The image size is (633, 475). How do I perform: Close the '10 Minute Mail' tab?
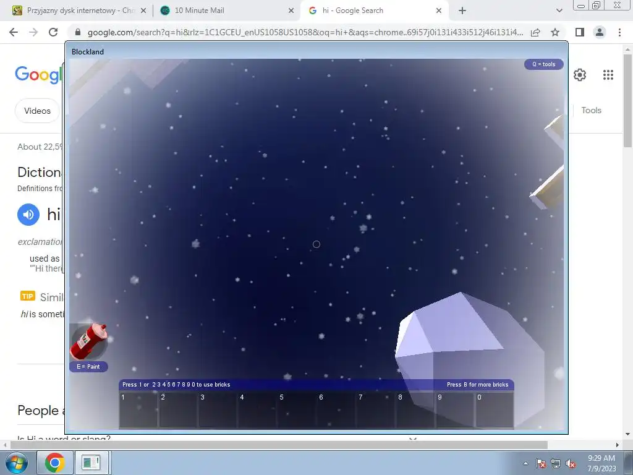[x=291, y=11]
